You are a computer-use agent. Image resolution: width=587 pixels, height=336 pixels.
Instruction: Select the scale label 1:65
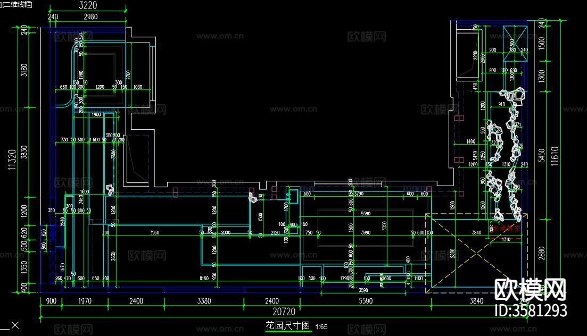click(321, 326)
